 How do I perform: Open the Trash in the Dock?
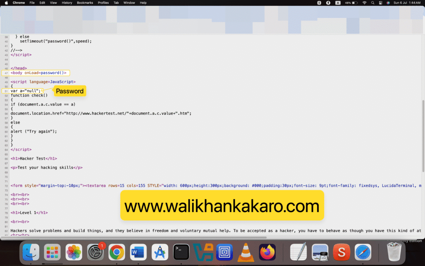click(394, 252)
